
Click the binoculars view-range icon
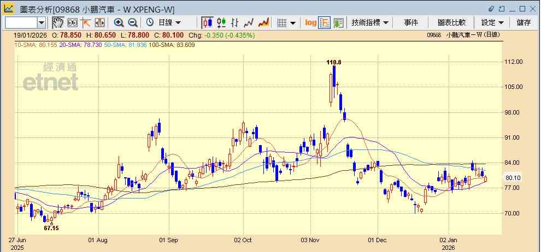coord(72,23)
